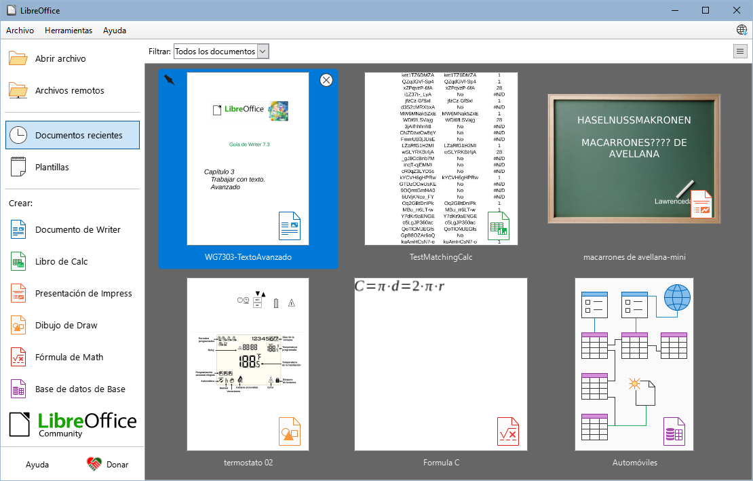Open the macarrones de avellana-mini presentation thumbnail
Screen dimensions: 753x481
634,159
